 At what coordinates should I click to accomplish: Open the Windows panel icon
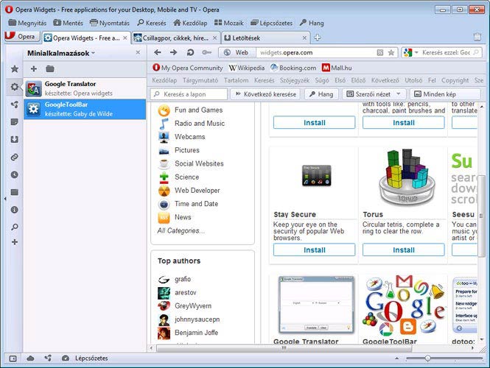[x=15, y=192]
